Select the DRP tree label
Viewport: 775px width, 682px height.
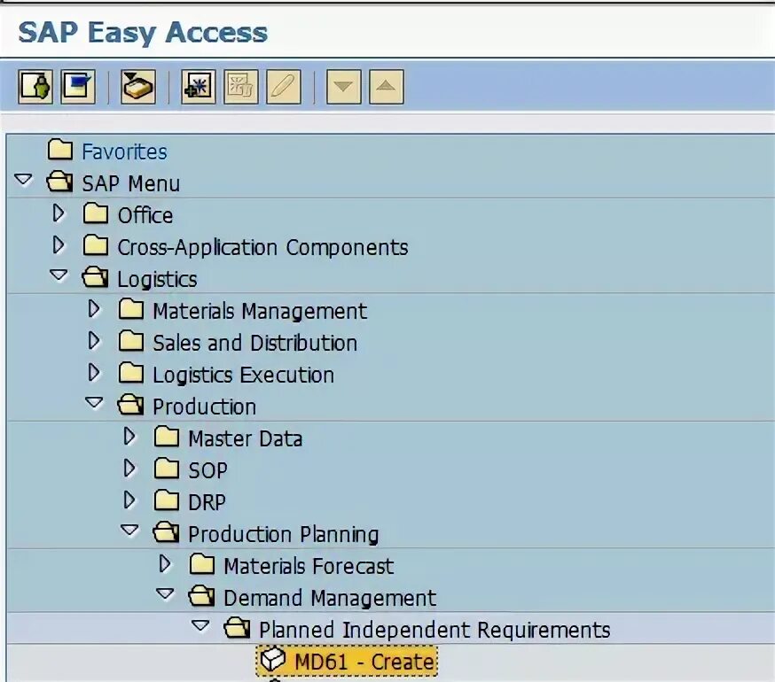[x=207, y=503]
